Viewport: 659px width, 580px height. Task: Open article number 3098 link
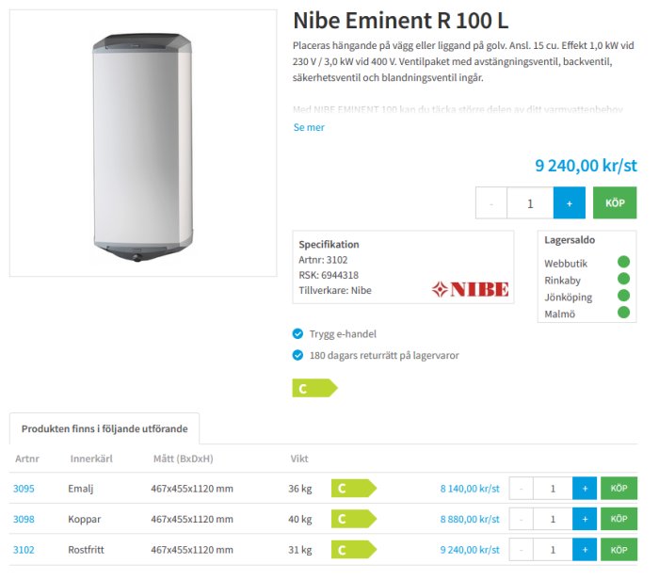pos(24,519)
